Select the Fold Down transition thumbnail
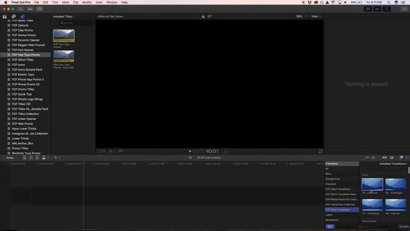This screenshot has width=410, height=231. click(372, 205)
